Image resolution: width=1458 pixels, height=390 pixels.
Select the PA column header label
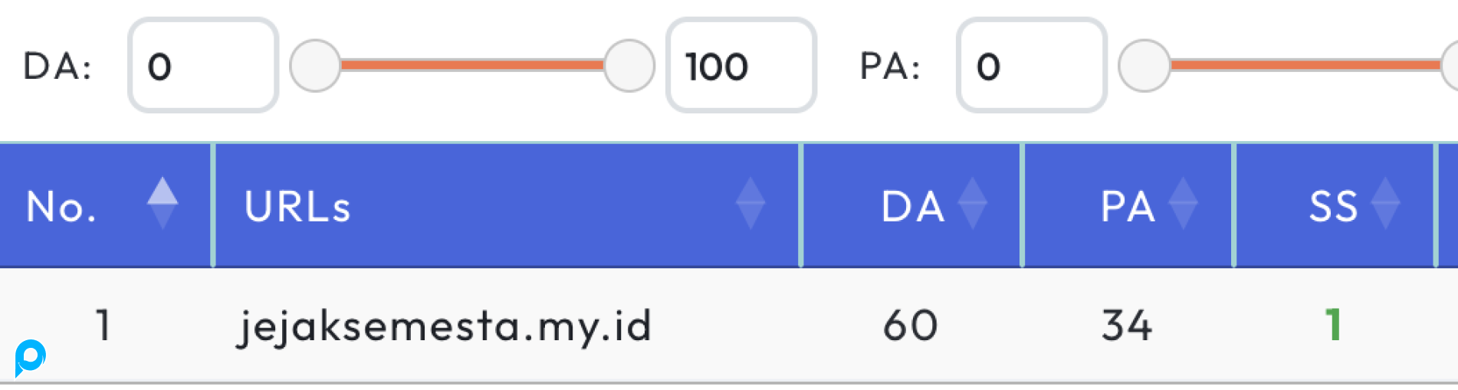point(1127,206)
